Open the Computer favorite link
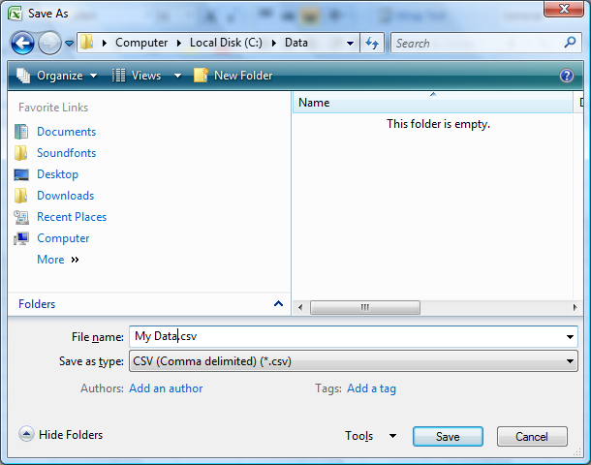The width and height of the screenshot is (591, 465). tap(63, 238)
